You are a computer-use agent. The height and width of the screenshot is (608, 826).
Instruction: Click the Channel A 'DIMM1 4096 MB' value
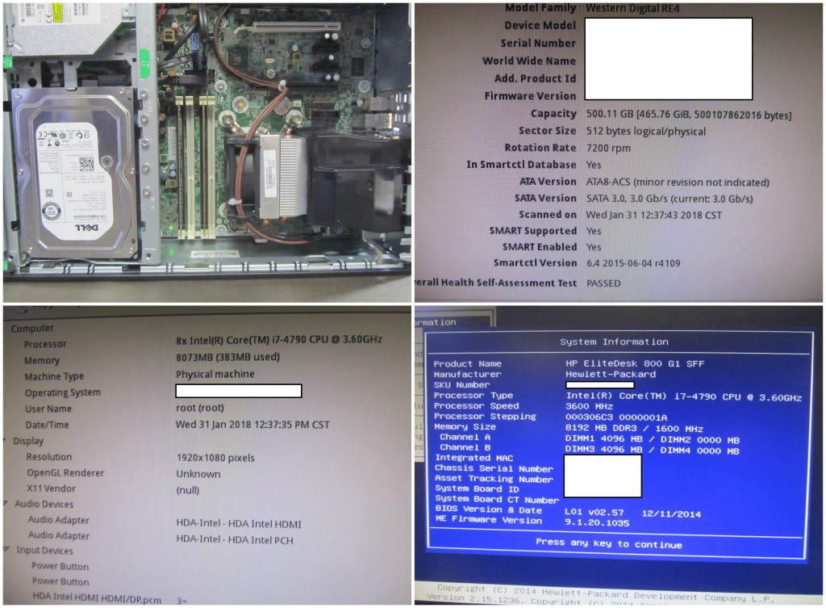pyautogui.click(x=603, y=438)
